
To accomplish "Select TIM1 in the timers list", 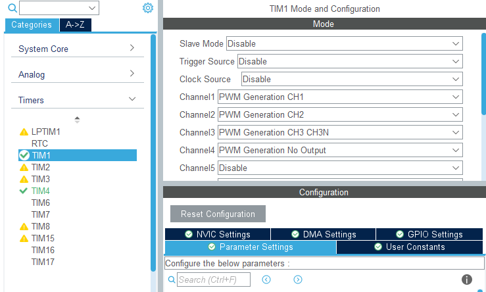I will point(78,155).
